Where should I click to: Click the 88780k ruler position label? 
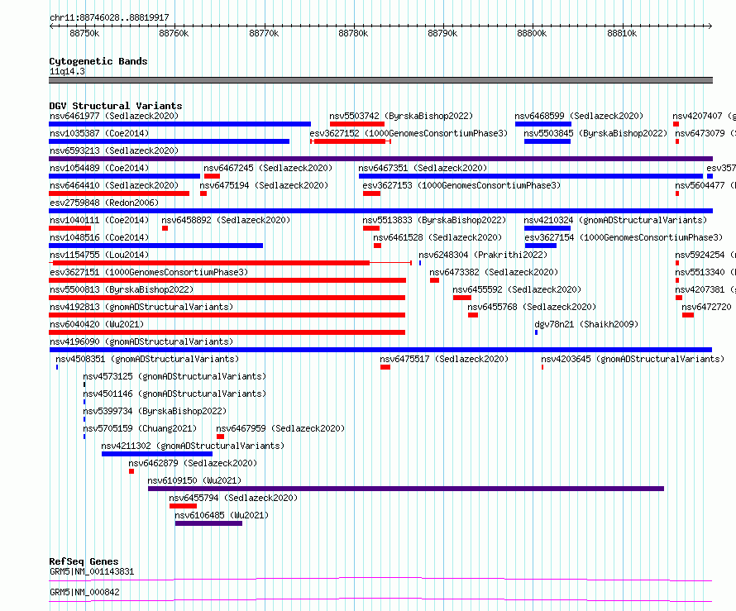(353, 33)
